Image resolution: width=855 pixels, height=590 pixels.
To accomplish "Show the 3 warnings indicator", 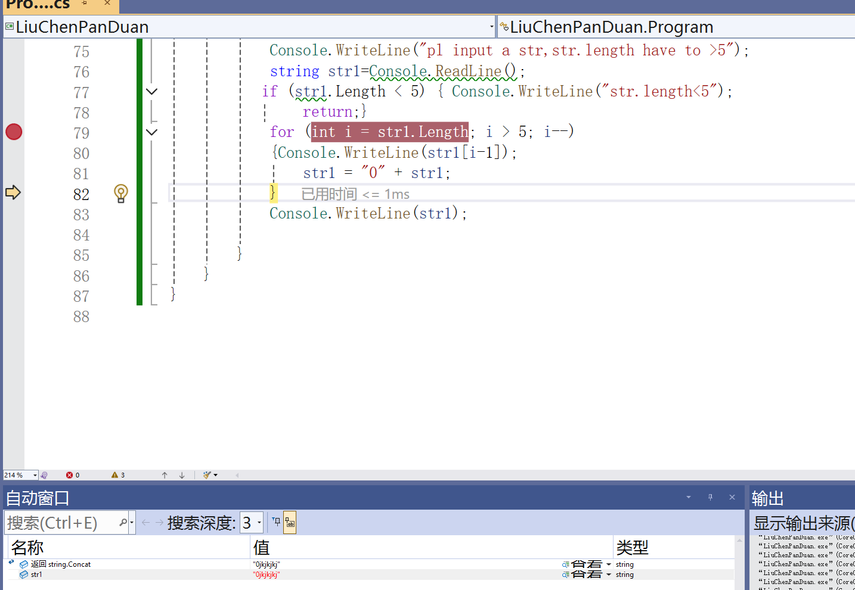I will [118, 475].
